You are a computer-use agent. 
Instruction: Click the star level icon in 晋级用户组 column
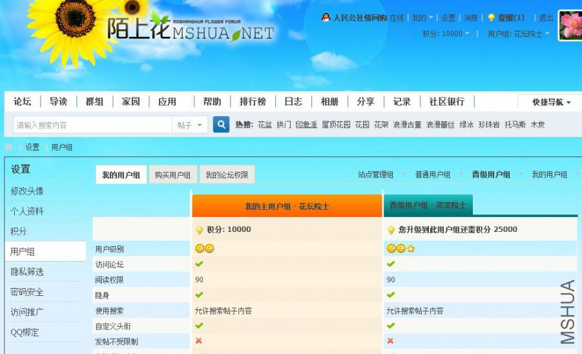[411, 249]
